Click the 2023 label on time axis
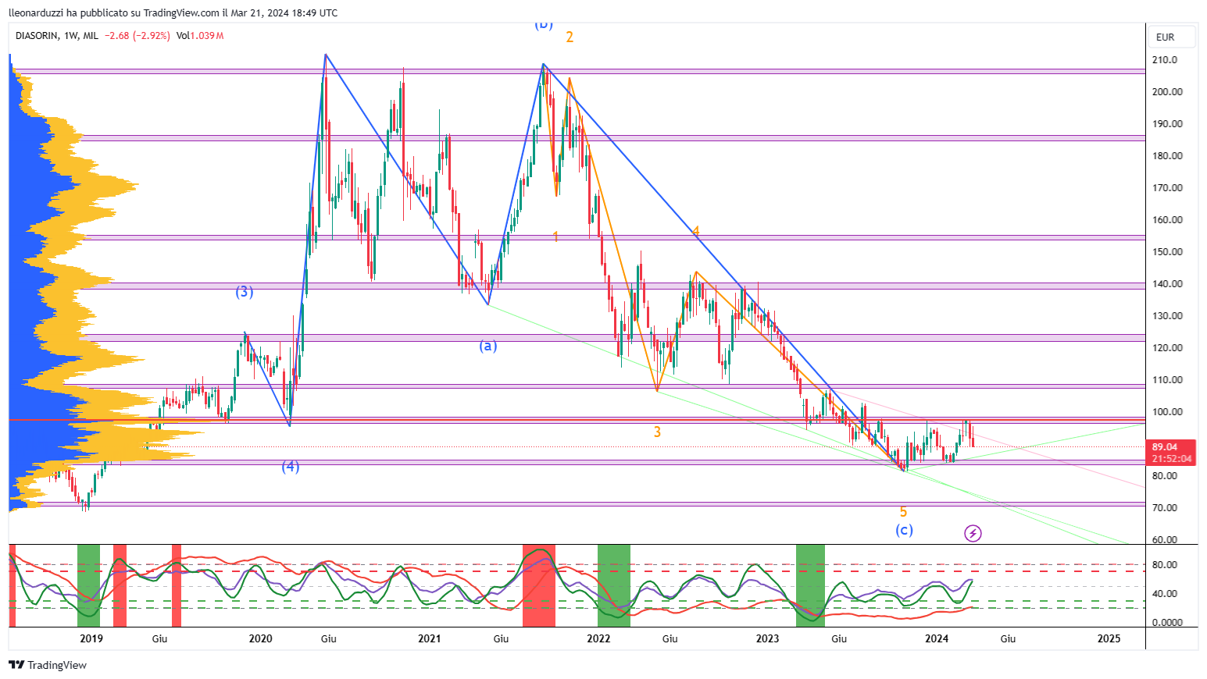Screen dimensions: 1207x679 point(767,638)
